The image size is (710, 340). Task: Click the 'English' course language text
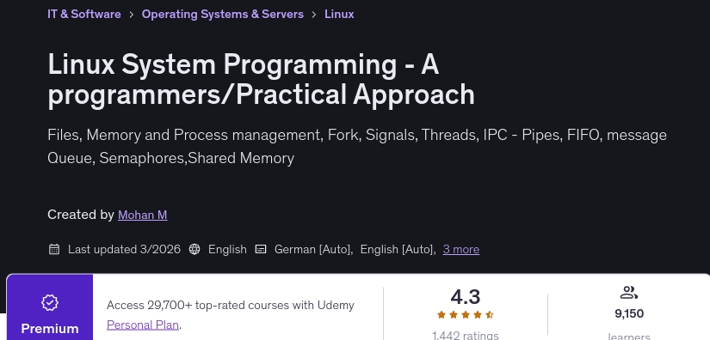click(227, 249)
